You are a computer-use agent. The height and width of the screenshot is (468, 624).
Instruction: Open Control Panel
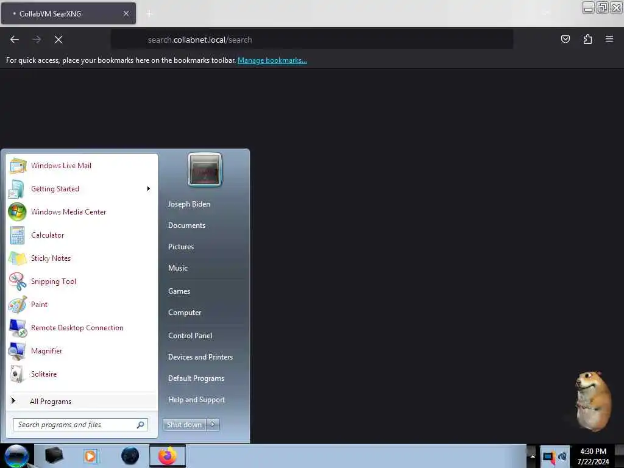point(190,336)
